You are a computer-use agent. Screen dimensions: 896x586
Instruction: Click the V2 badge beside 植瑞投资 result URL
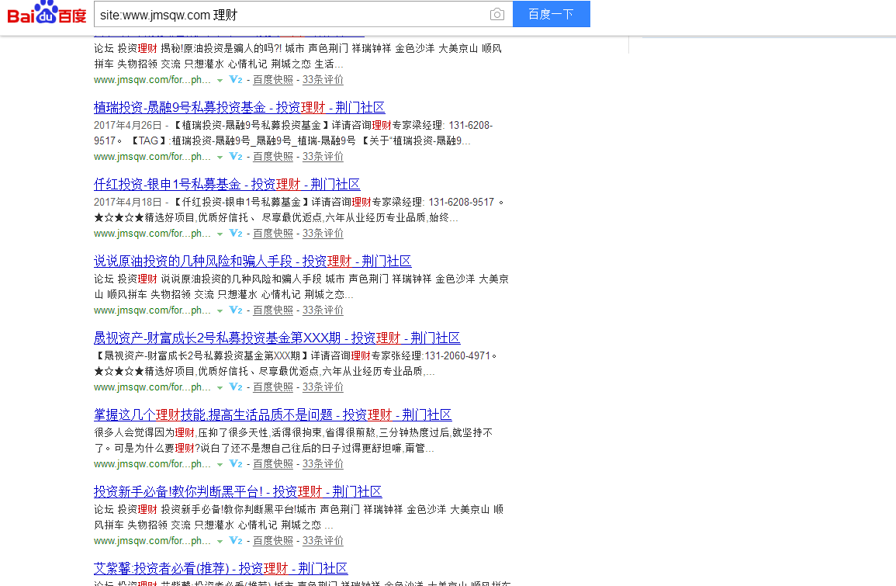pos(235,156)
